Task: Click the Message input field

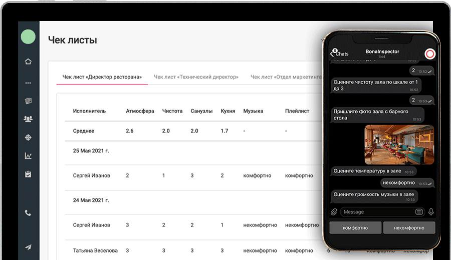Action: pos(377,212)
